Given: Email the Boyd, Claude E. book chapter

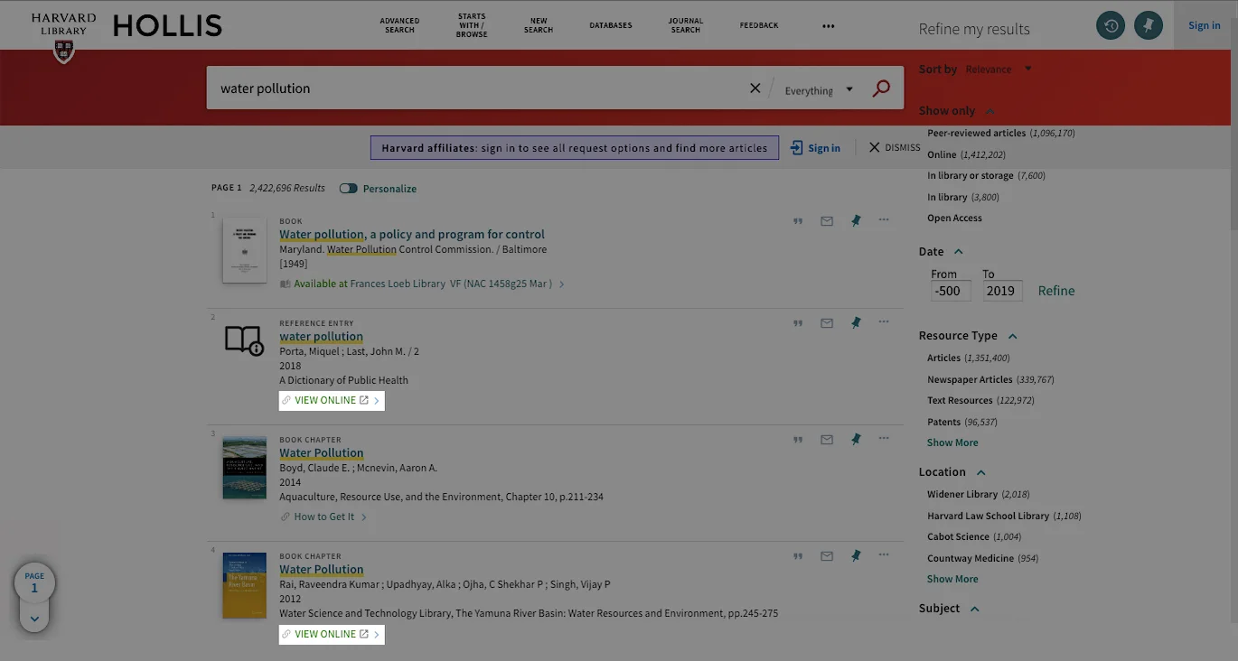Looking at the screenshot, I should coord(827,440).
